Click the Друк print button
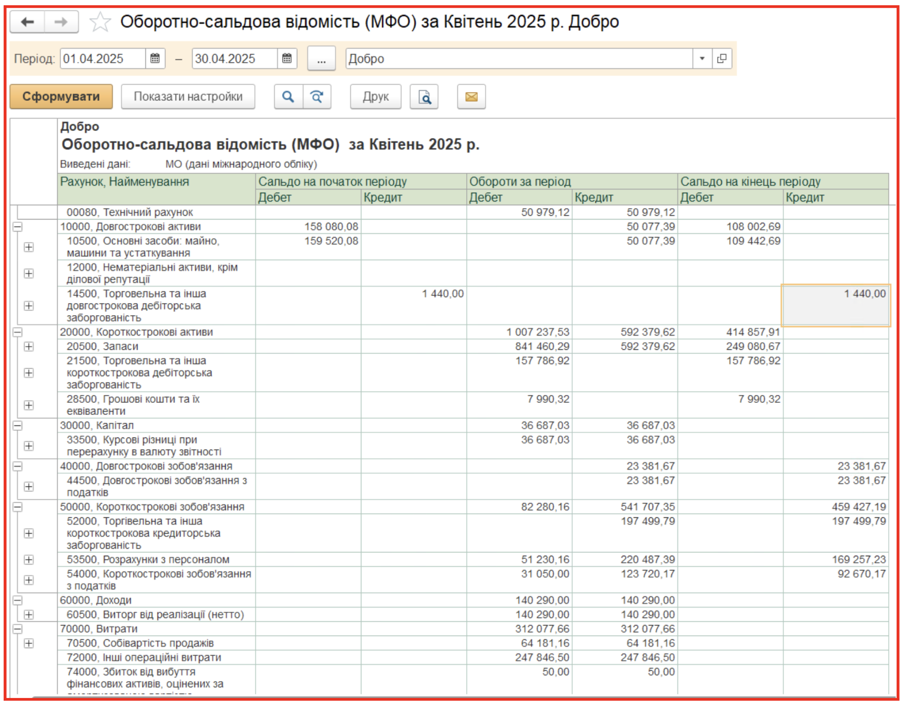The height and width of the screenshot is (708, 904). [x=376, y=97]
